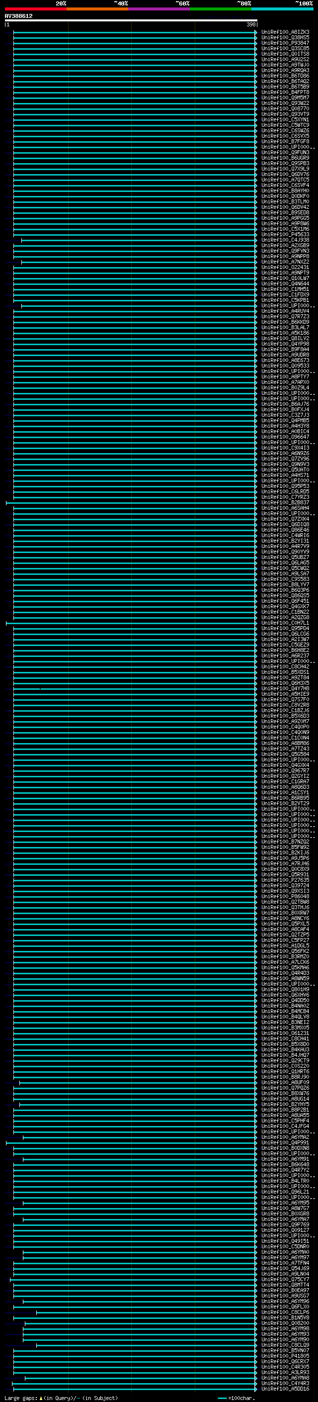
Task: Select label UniRef100_A8BM86
Action: pos(285,744)
